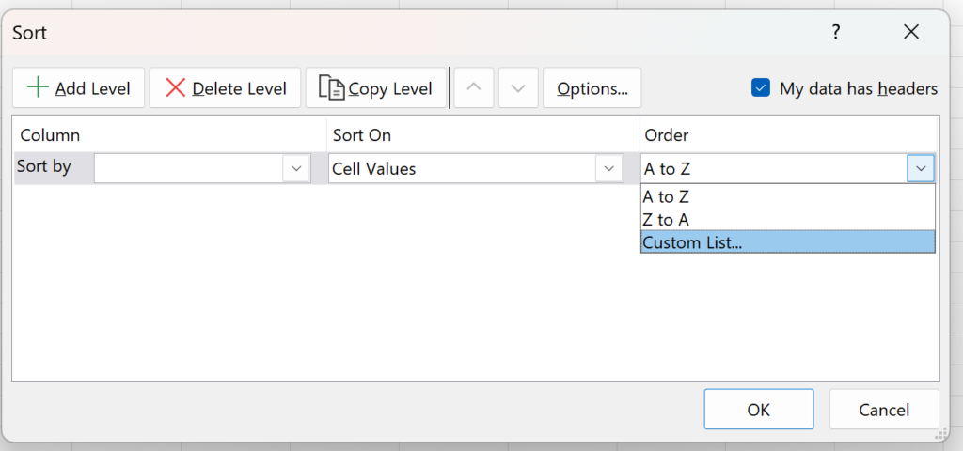
Task: Click the Order header label
Action: point(667,135)
